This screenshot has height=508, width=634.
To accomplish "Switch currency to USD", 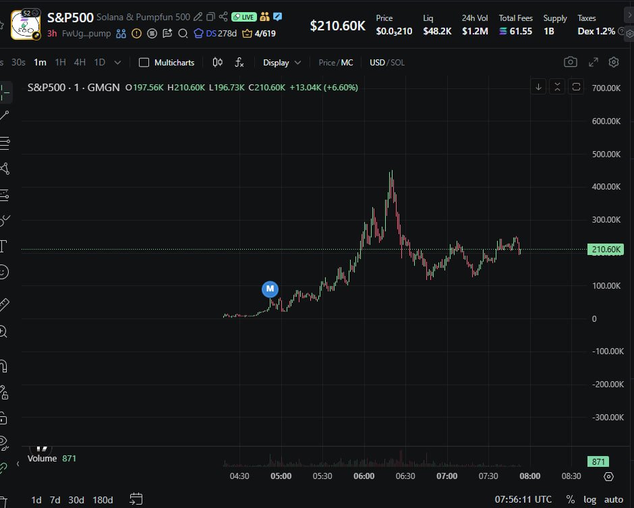I will pos(377,63).
